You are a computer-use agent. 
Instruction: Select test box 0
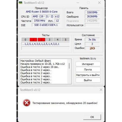tap(25, 40)
